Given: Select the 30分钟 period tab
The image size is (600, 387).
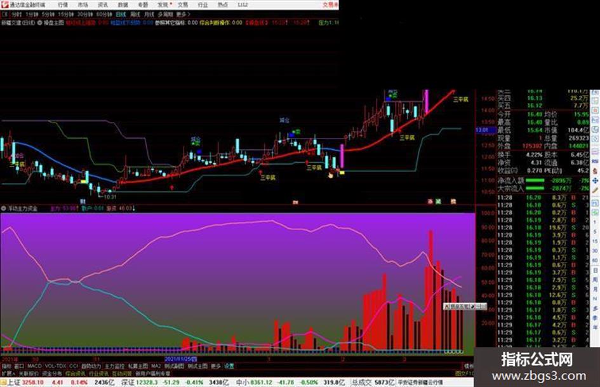Looking at the screenshot, I should 85,14.
